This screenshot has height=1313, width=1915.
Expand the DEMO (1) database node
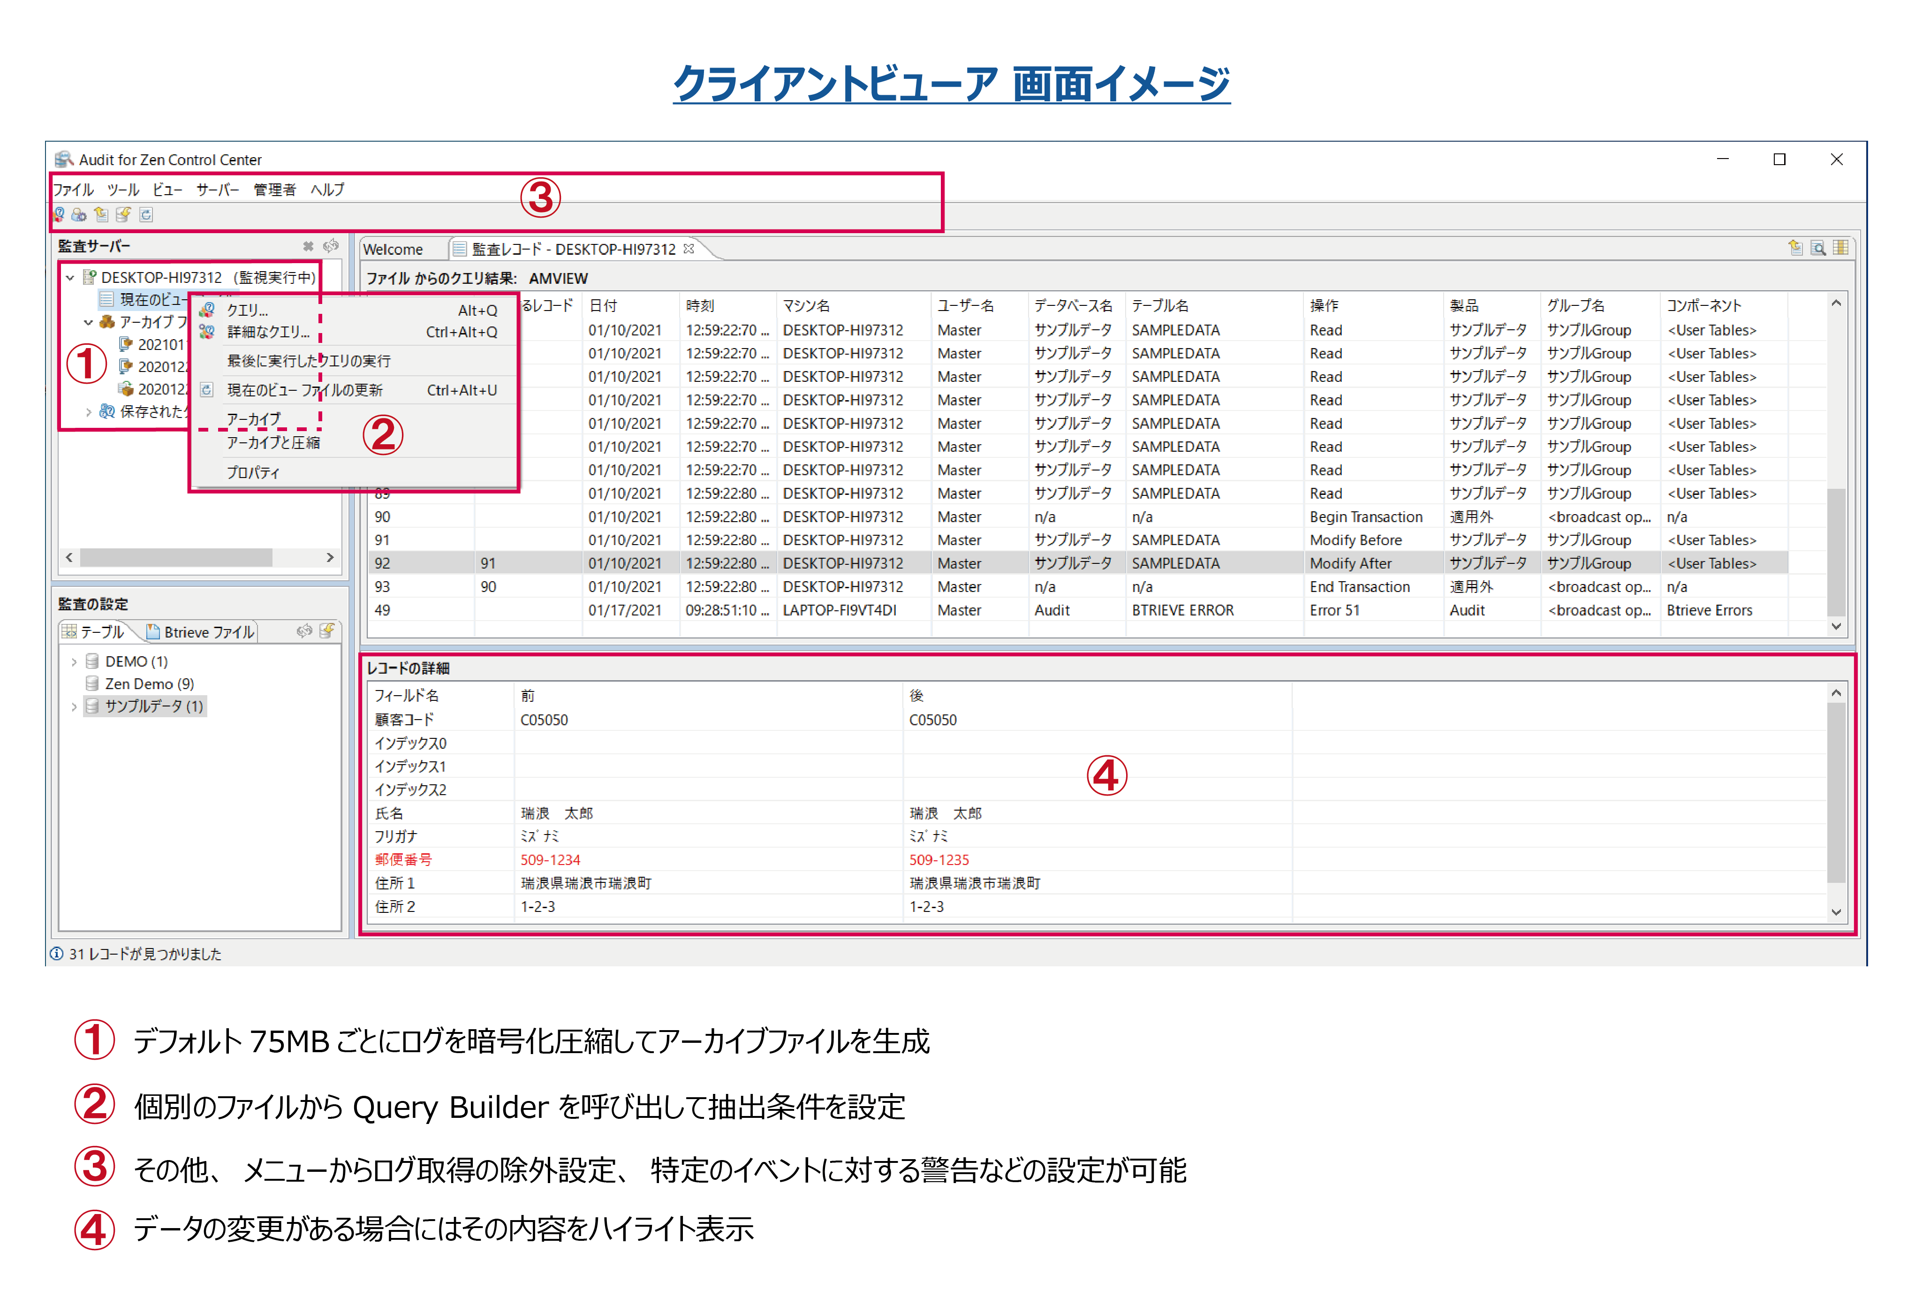click(x=74, y=662)
